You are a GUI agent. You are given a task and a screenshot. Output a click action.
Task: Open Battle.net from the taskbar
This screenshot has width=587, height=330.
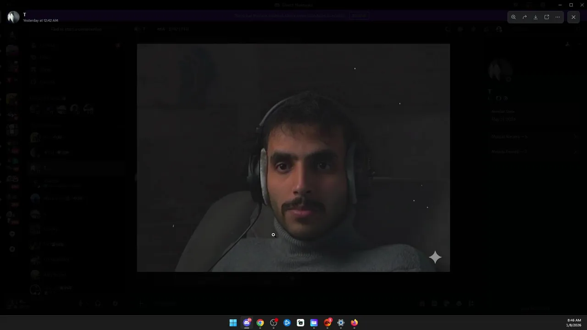tap(287, 323)
